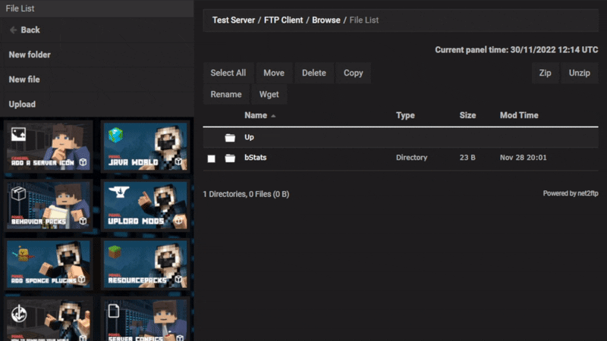The image size is (607, 341).
Task: Open the Behavior Packs tutorial thumbnail
Action: point(49,205)
